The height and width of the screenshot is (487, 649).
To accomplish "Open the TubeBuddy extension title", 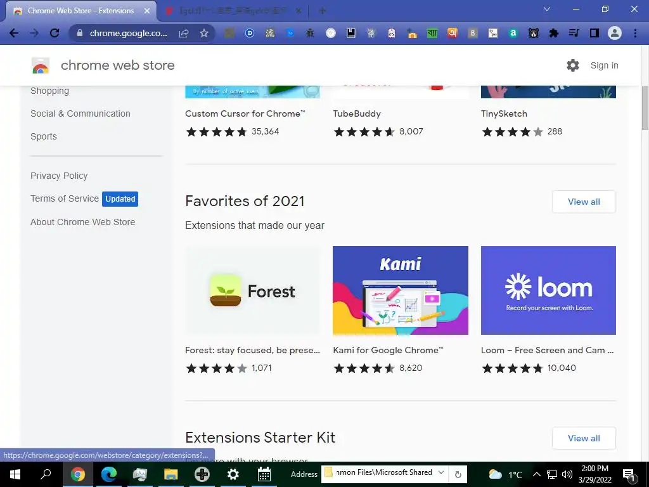I will click(x=357, y=114).
